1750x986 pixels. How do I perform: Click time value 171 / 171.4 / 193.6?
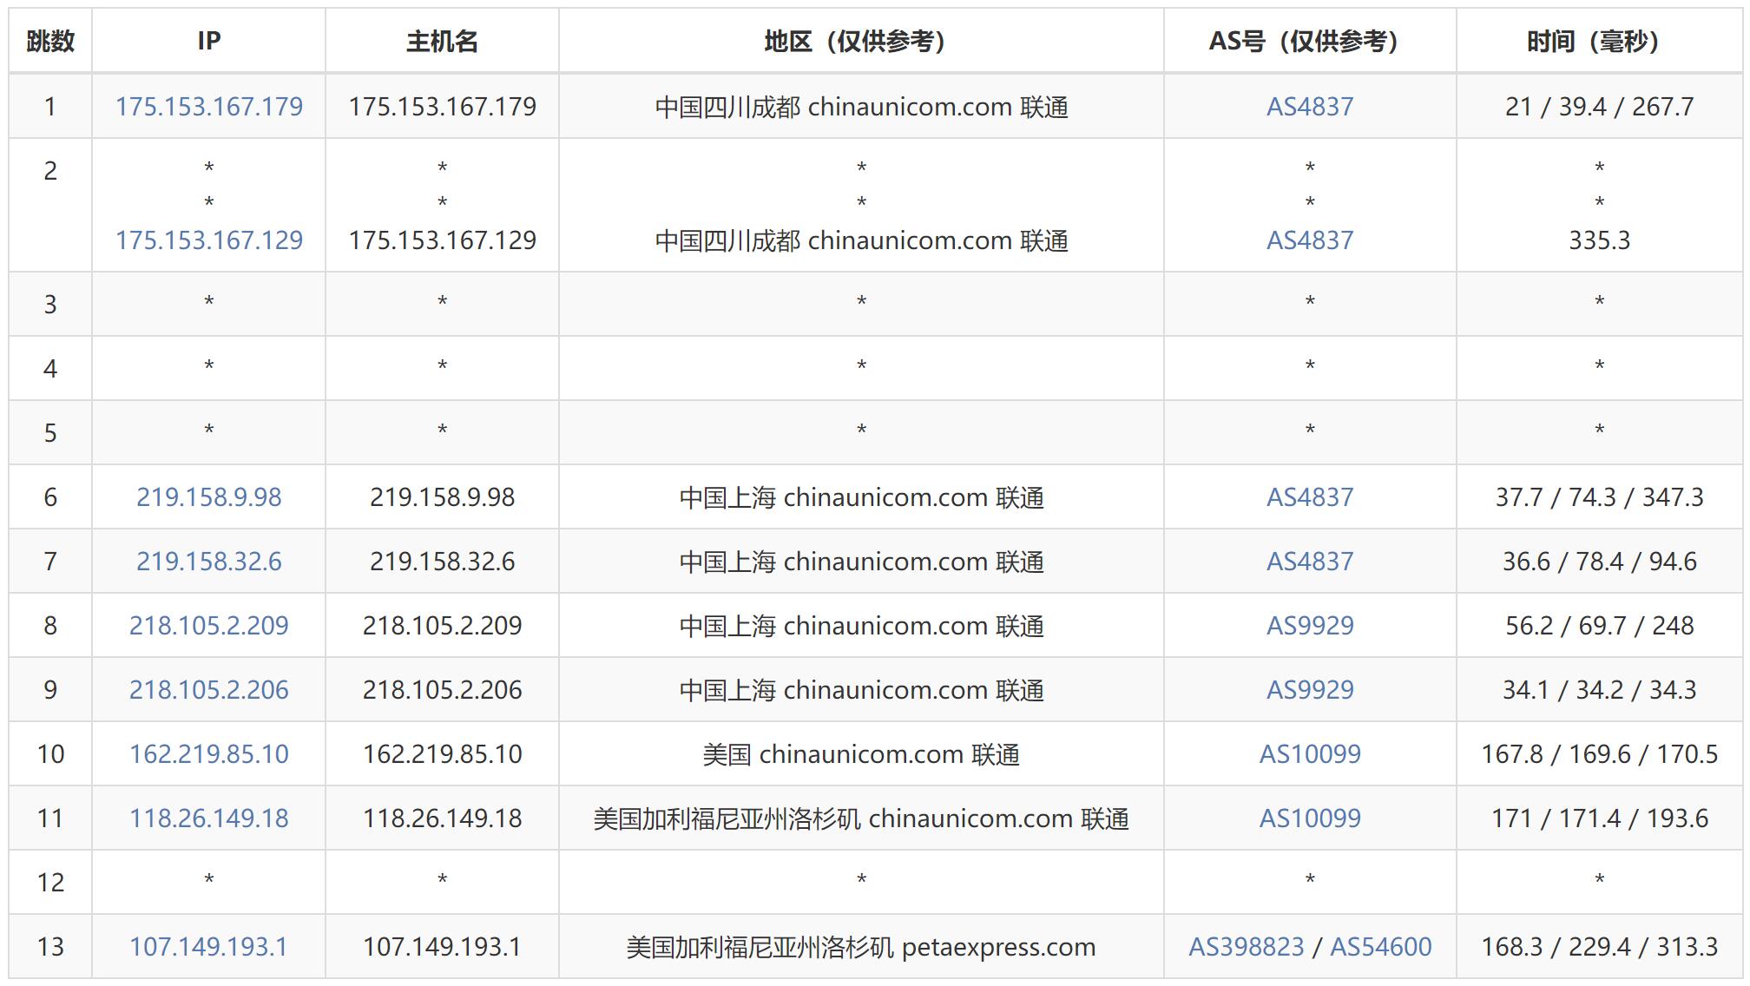[x=1600, y=818]
